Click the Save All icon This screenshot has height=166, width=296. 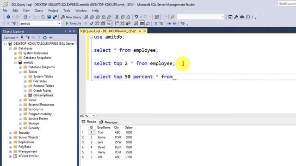point(55,17)
